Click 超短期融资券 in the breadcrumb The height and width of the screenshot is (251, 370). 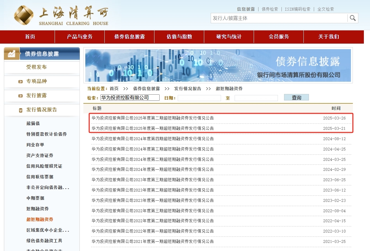point(229,89)
